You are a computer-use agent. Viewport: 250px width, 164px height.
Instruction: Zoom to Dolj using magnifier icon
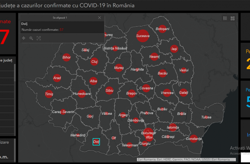(x=31, y=38)
